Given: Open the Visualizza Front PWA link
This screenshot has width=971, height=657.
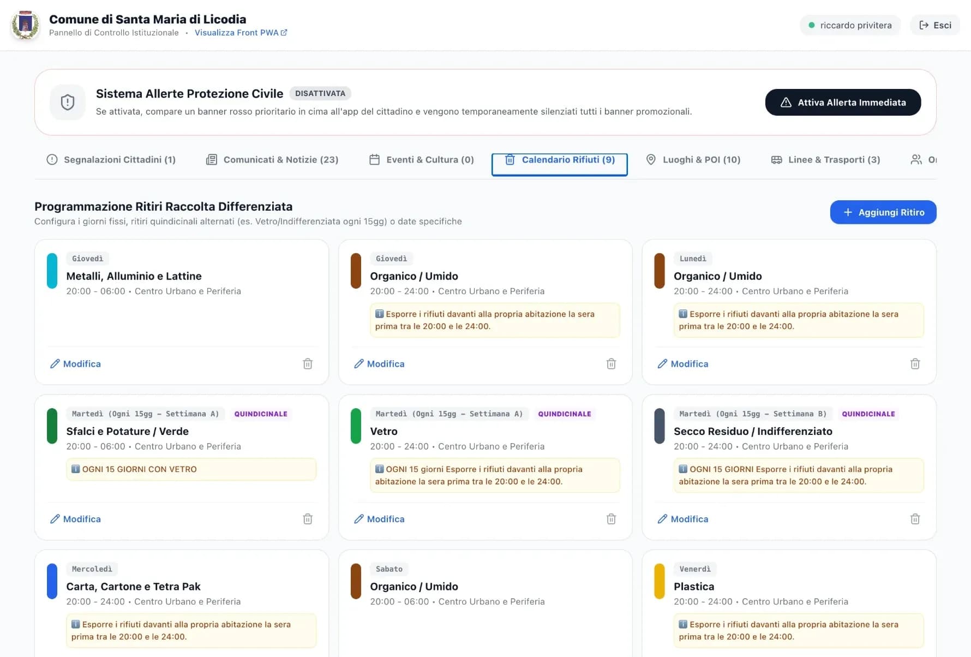Looking at the screenshot, I should click(241, 33).
